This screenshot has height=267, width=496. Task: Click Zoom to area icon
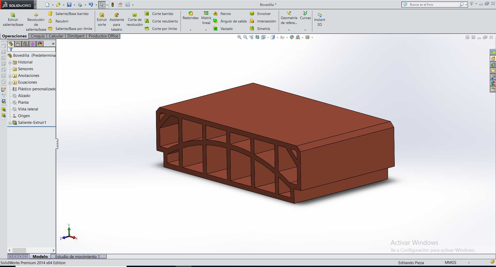pos(245,37)
